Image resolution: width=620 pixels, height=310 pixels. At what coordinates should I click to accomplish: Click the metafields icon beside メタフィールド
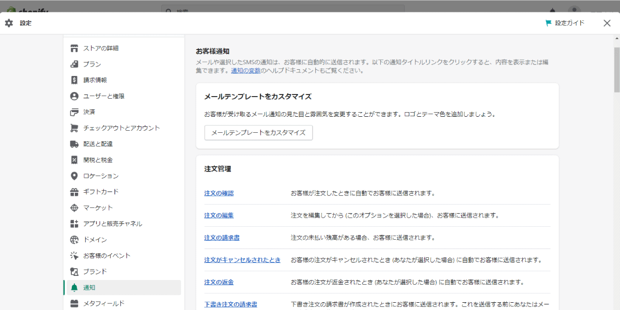pyautogui.click(x=74, y=303)
